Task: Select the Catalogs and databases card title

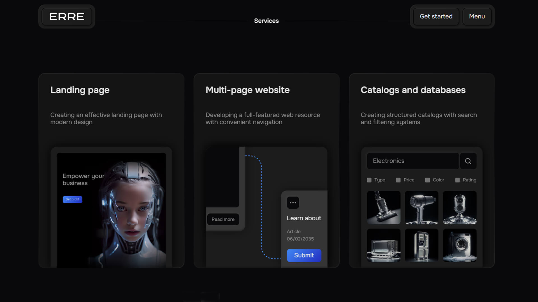Action: [x=413, y=90]
